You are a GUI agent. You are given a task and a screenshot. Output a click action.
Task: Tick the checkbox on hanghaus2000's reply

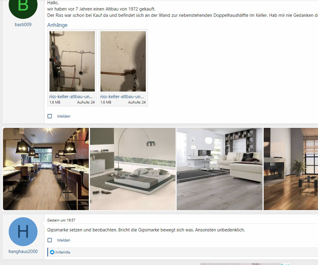(x=50, y=240)
